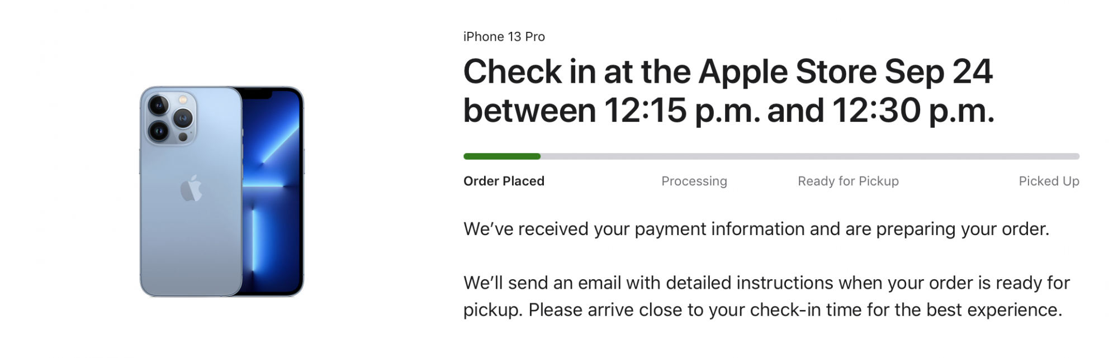This screenshot has height=358, width=1118.
Task: Click the bottom-left camera lens on the iPhone
Action: click(x=159, y=131)
